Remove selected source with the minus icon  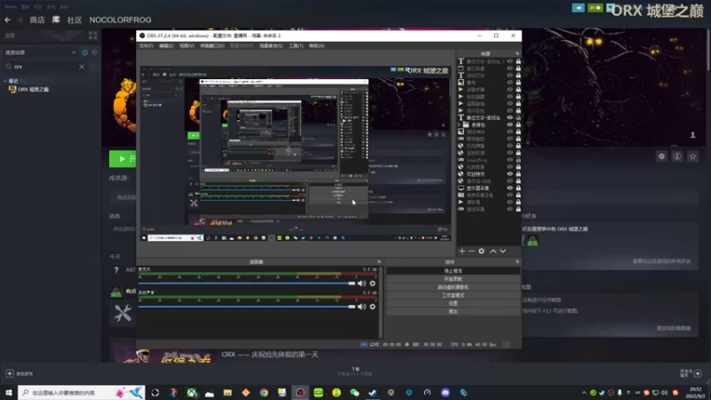click(x=472, y=251)
